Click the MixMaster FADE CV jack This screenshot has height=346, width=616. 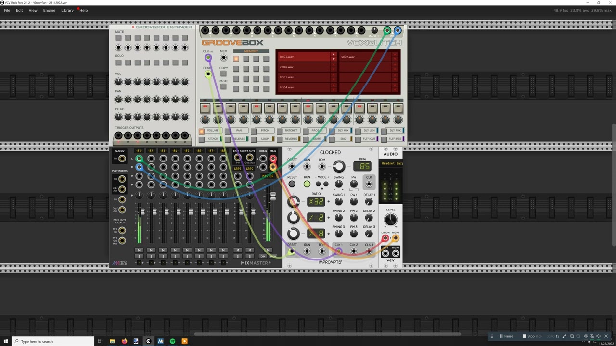(122, 159)
